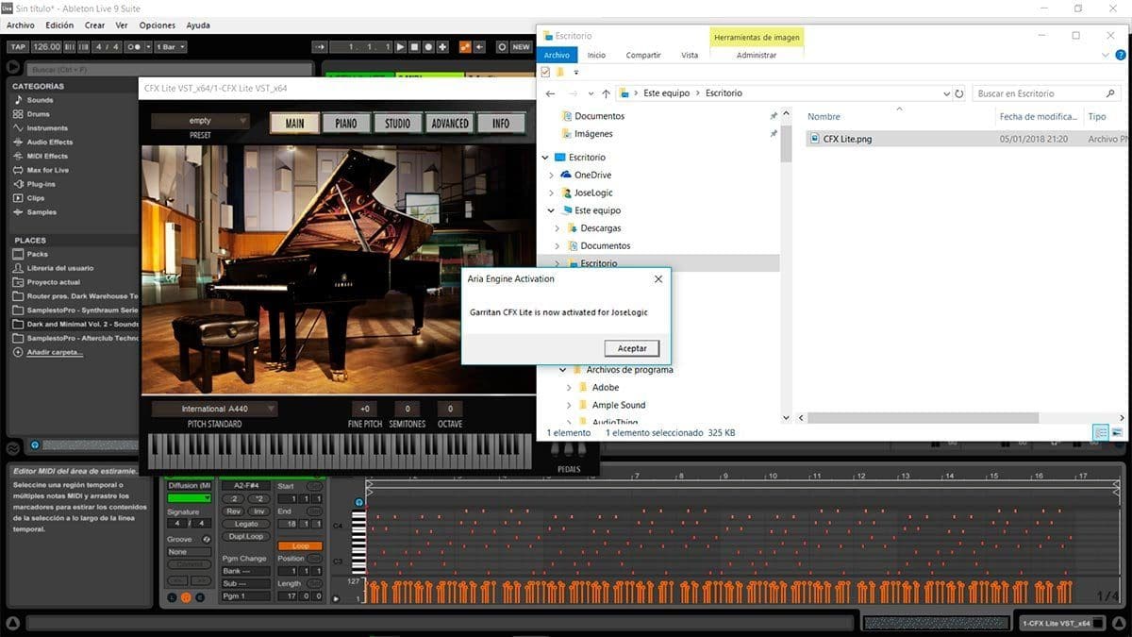Open the Archivo menu in Ableton Live

(x=21, y=25)
